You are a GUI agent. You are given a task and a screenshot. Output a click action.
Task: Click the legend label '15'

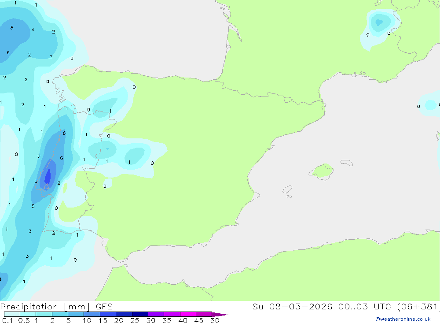[103, 320]
